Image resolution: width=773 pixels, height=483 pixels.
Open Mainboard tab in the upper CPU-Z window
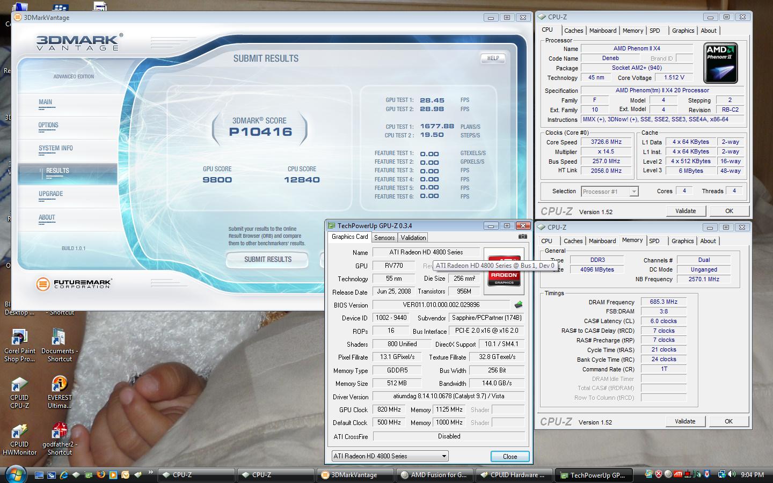click(x=603, y=31)
